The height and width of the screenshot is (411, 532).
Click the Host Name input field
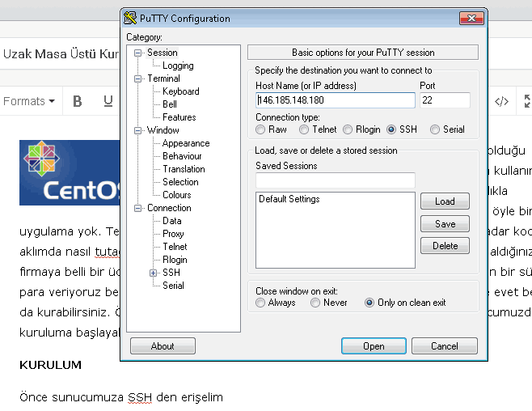click(335, 100)
